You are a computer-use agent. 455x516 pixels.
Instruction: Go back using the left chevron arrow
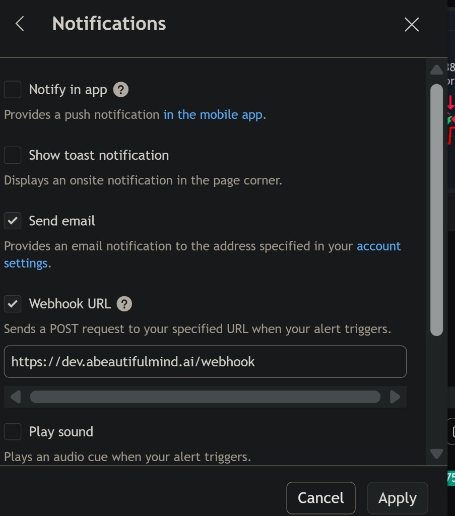coord(20,24)
